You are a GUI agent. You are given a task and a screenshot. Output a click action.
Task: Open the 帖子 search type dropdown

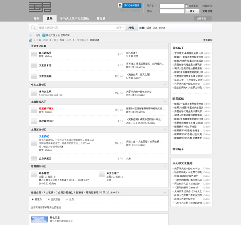point(120,28)
